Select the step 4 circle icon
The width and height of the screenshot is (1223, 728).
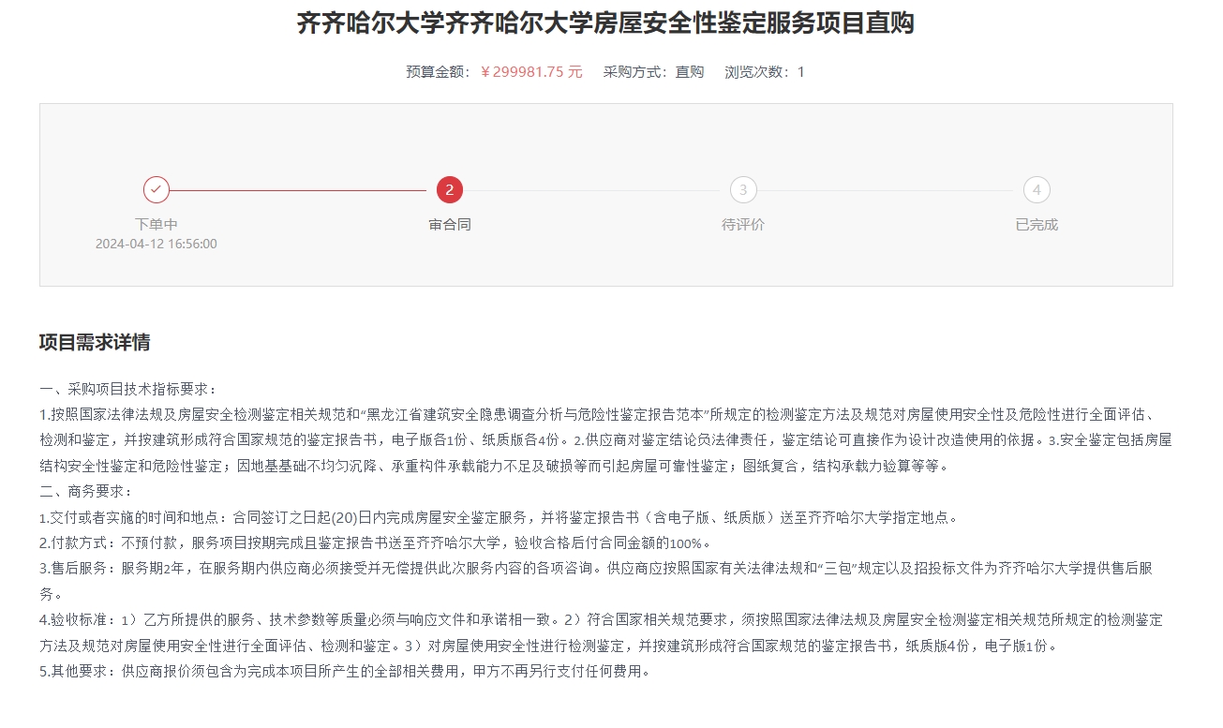pos(1037,190)
